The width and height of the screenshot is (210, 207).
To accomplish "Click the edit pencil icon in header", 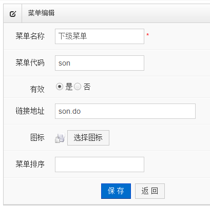I will 13,14.
